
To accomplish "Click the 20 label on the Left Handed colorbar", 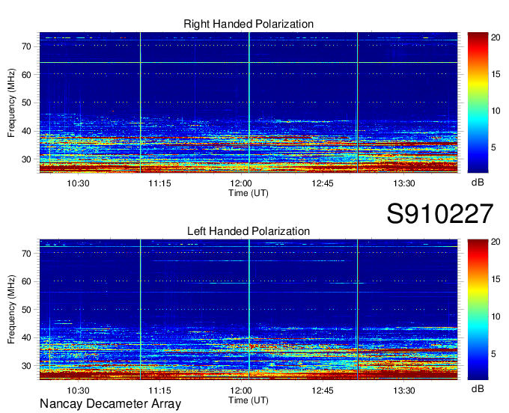I will coord(496,242).
